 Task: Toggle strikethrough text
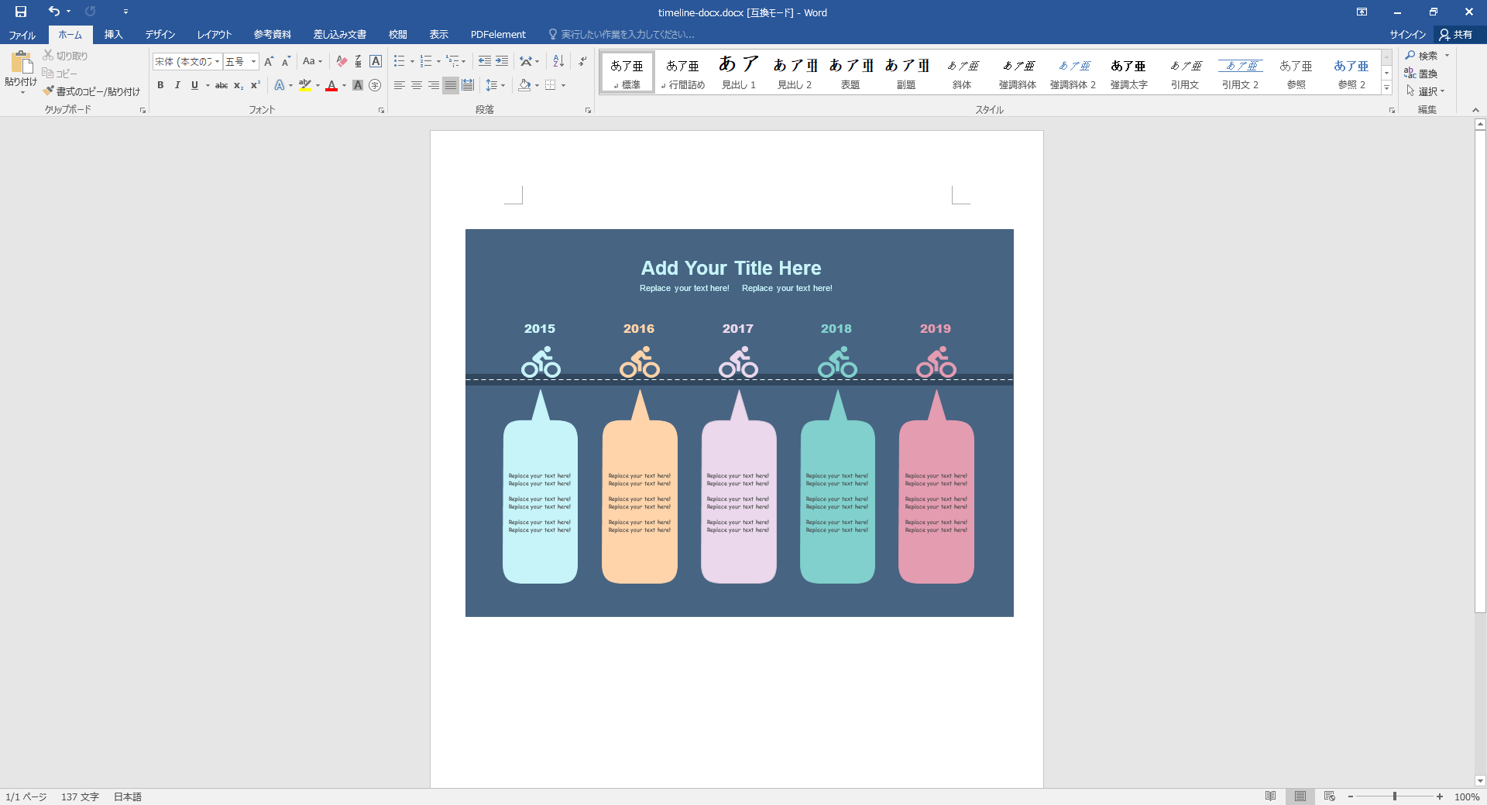[222, 85]
